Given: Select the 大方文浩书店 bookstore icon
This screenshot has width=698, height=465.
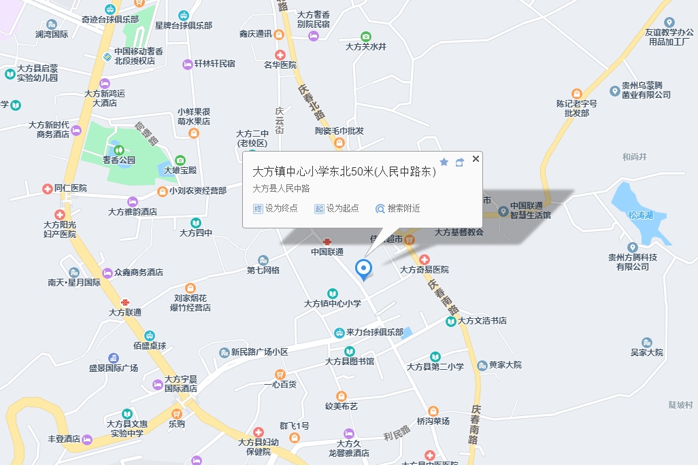Looking at the screenshot, I should (450, 322).
